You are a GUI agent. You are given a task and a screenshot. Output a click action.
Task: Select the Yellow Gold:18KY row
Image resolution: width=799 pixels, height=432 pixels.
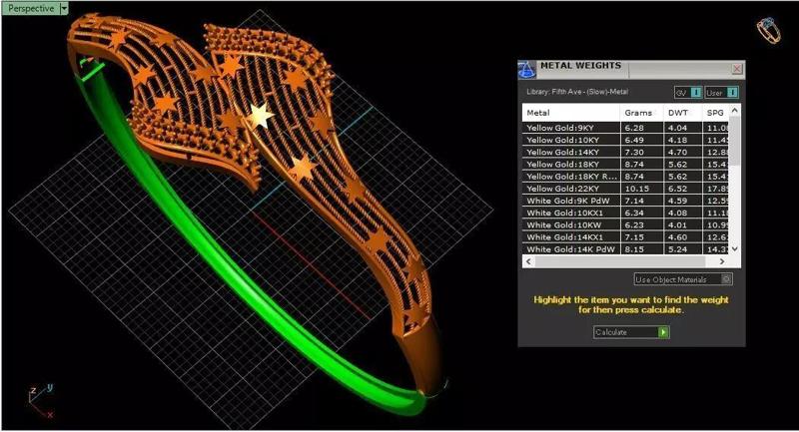pos(626,165)
